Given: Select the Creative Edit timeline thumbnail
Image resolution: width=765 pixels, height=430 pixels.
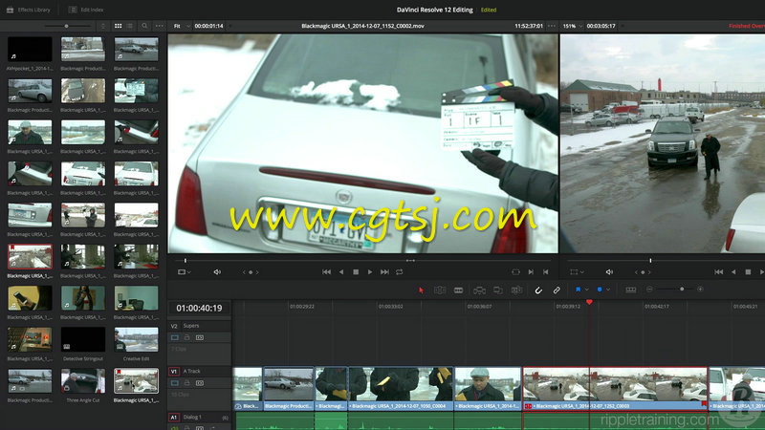Looking at the screenshot, I should point(136,340).
